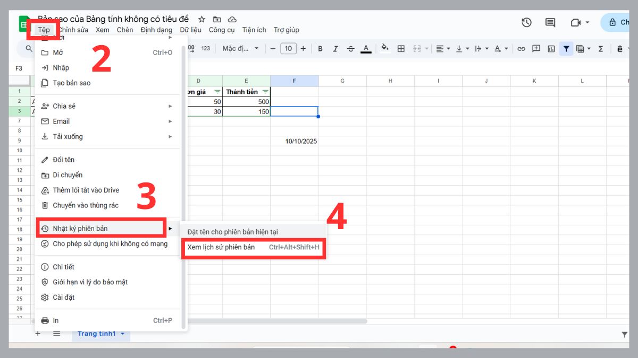The height and width of the screenshot is (358, 638).
Task: Open the default font dropdown
Action: point(240,49)
